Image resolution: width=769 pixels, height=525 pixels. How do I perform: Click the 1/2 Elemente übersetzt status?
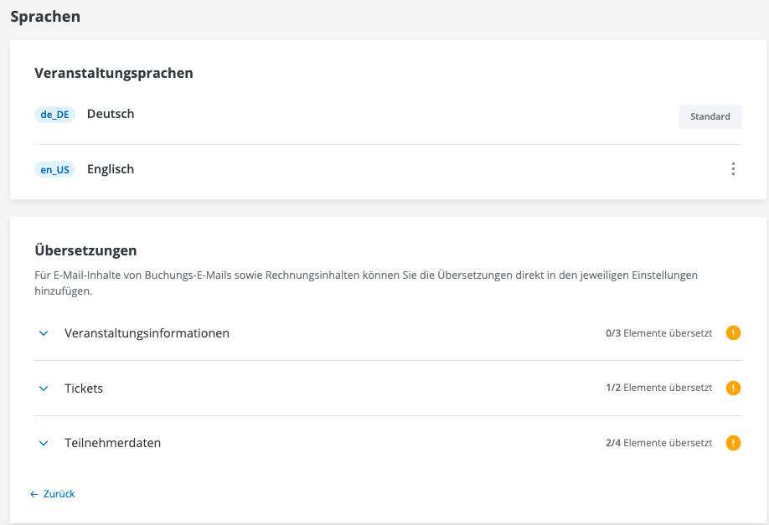point(658,389)
